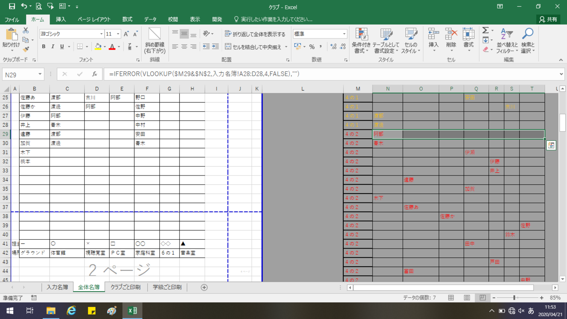Screen dimensions: 567x319
Task: Open the 数式 ribbon tab
Action: pyautogui.click(x=127, y=19)
